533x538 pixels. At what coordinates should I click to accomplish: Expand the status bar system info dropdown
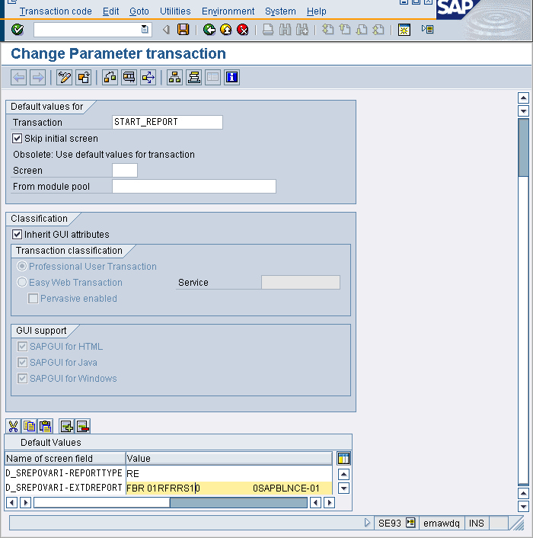click(410, 523)
